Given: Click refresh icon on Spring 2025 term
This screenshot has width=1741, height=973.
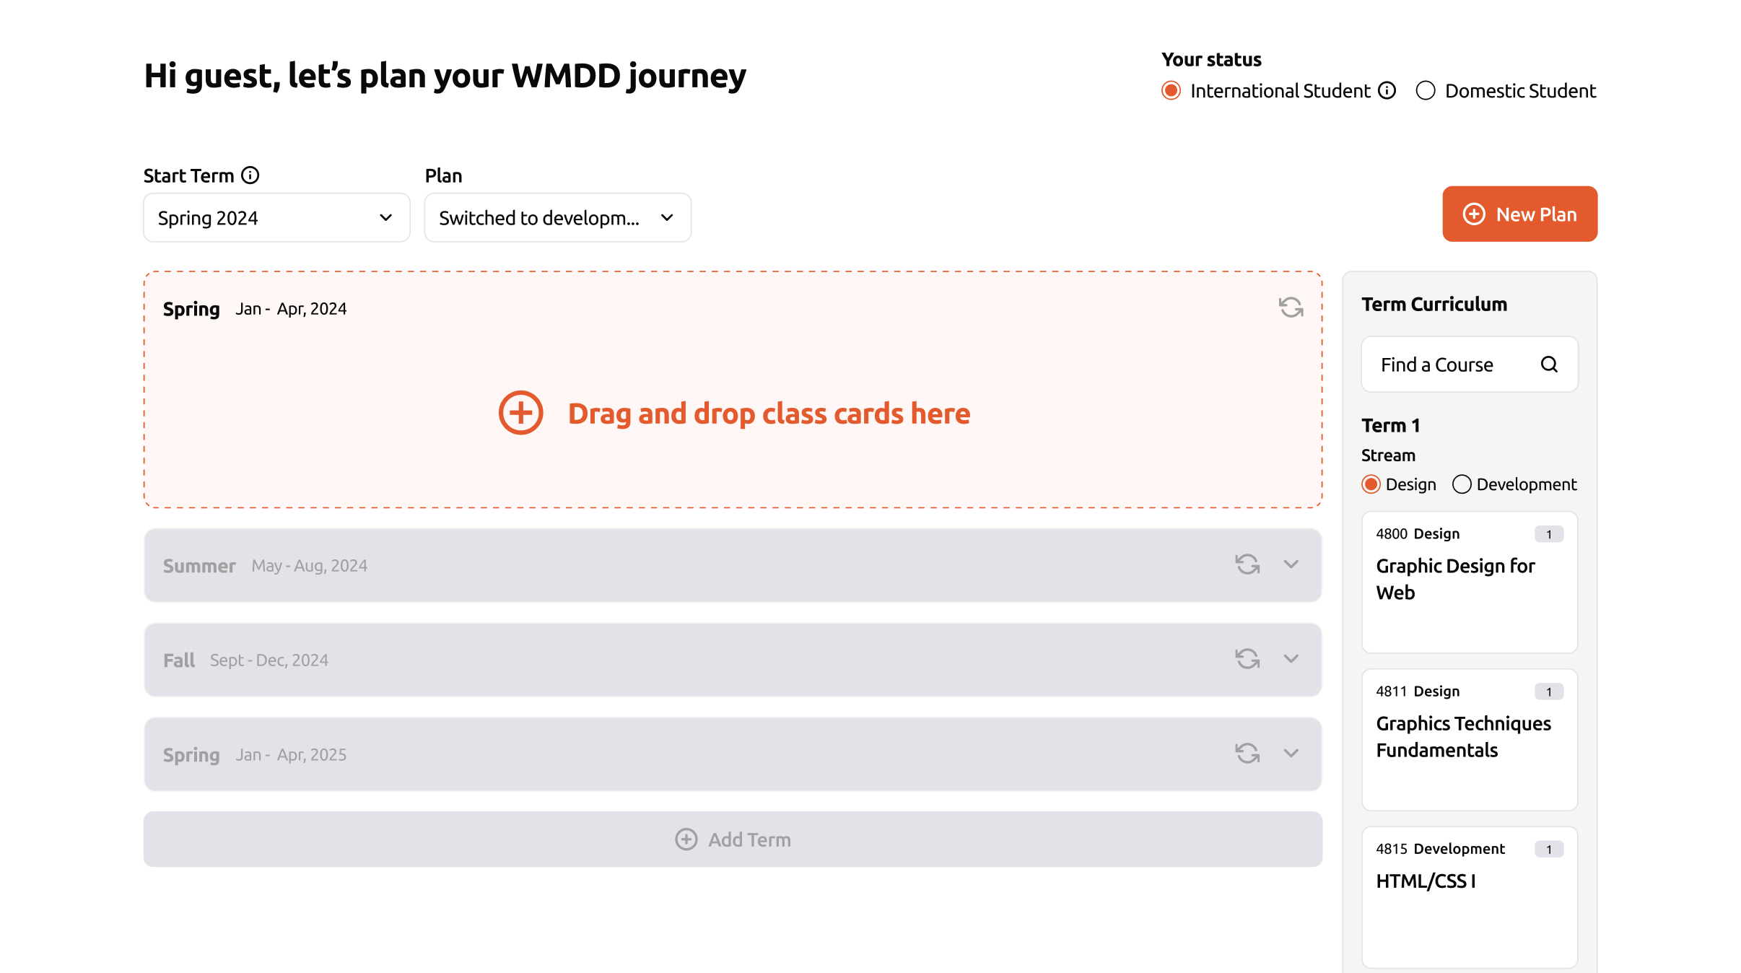Looking at the screenshot, I should 1247,754.
